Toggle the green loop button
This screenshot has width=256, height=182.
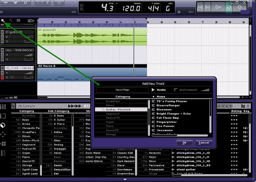229,7
